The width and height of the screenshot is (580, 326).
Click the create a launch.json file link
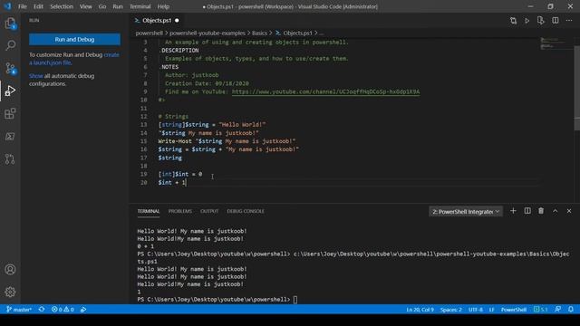pyautogui.click(x=74, y=58)
